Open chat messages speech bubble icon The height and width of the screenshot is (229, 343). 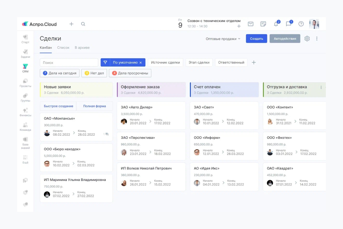click(x=288, y=24)
